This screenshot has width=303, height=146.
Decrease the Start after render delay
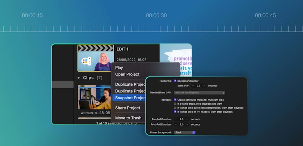193,86
